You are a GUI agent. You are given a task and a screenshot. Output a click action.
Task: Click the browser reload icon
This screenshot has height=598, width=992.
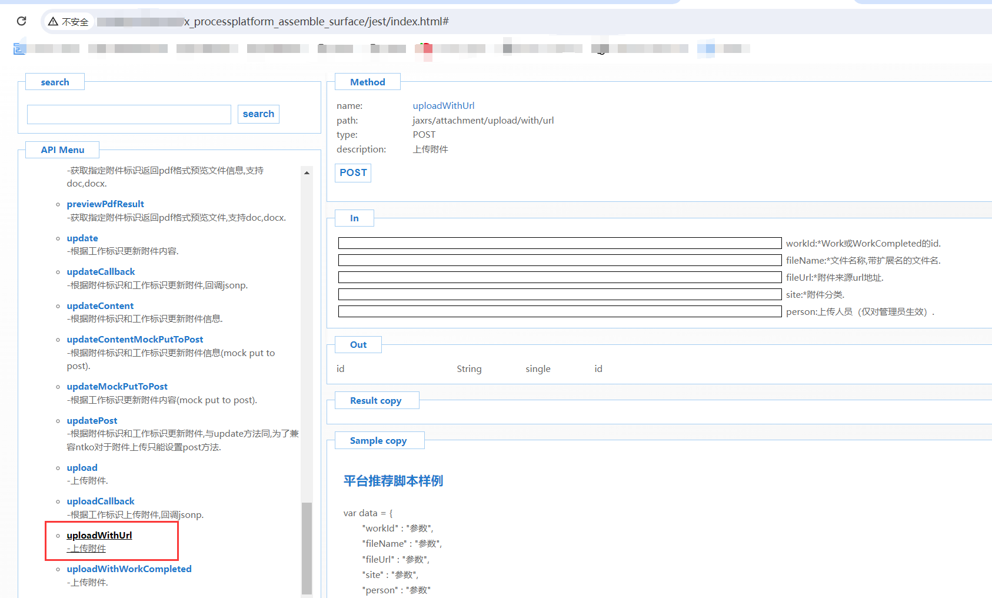tap(22, 21)
